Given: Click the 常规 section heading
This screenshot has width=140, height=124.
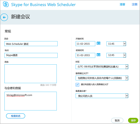Looking at the screenshot, I should click(8, 31).
